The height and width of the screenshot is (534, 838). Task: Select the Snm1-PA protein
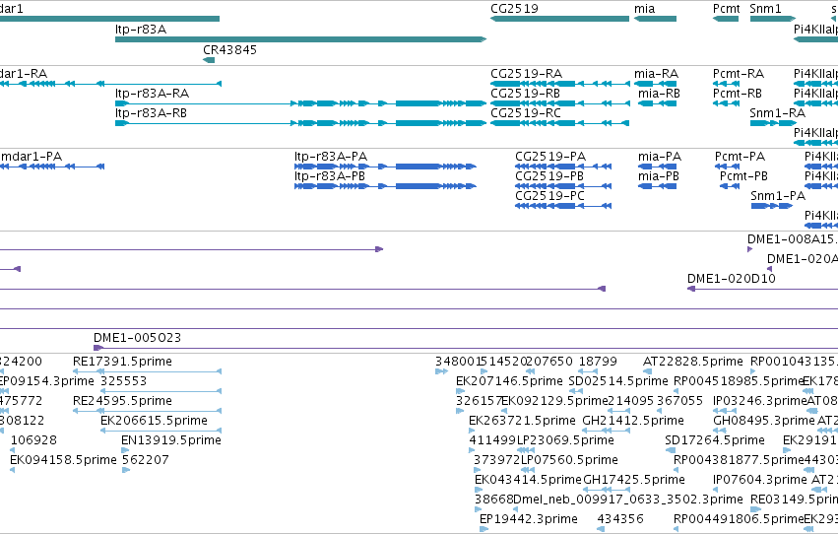click(x=772, y=206)
